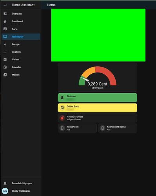Select Walldisplay in the sidebar menu
The width and height of the screenshot is (156, 196).
(x=21, y=36)
